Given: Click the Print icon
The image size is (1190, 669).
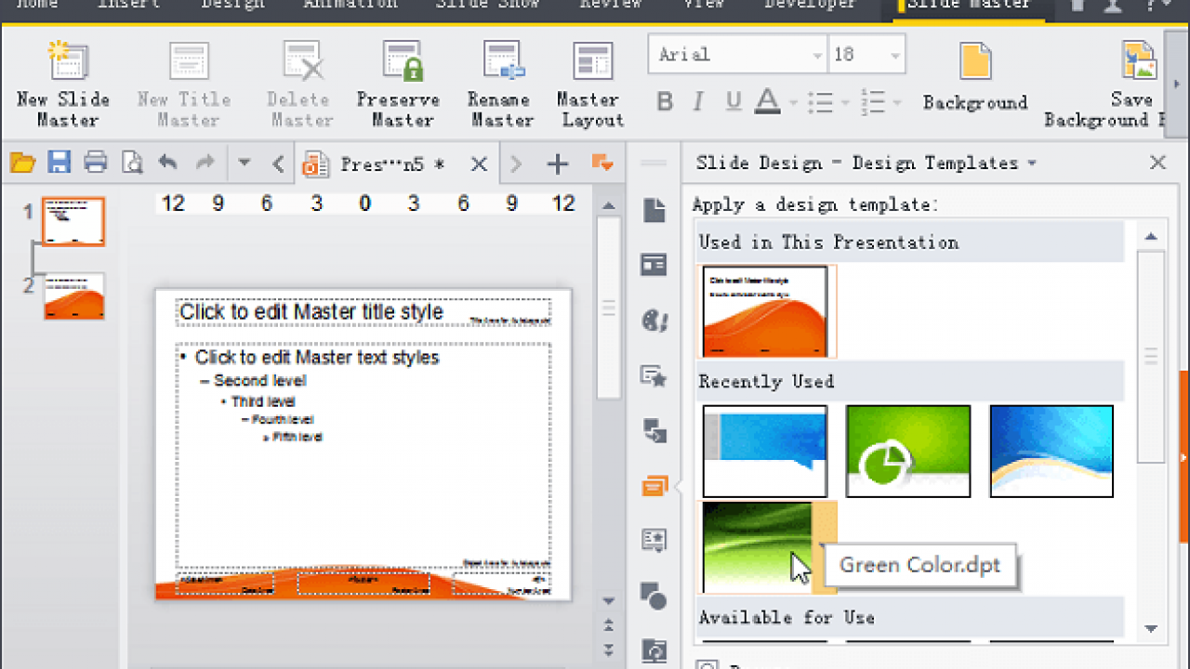Looking at the screenshot, I should click(96, 164).
